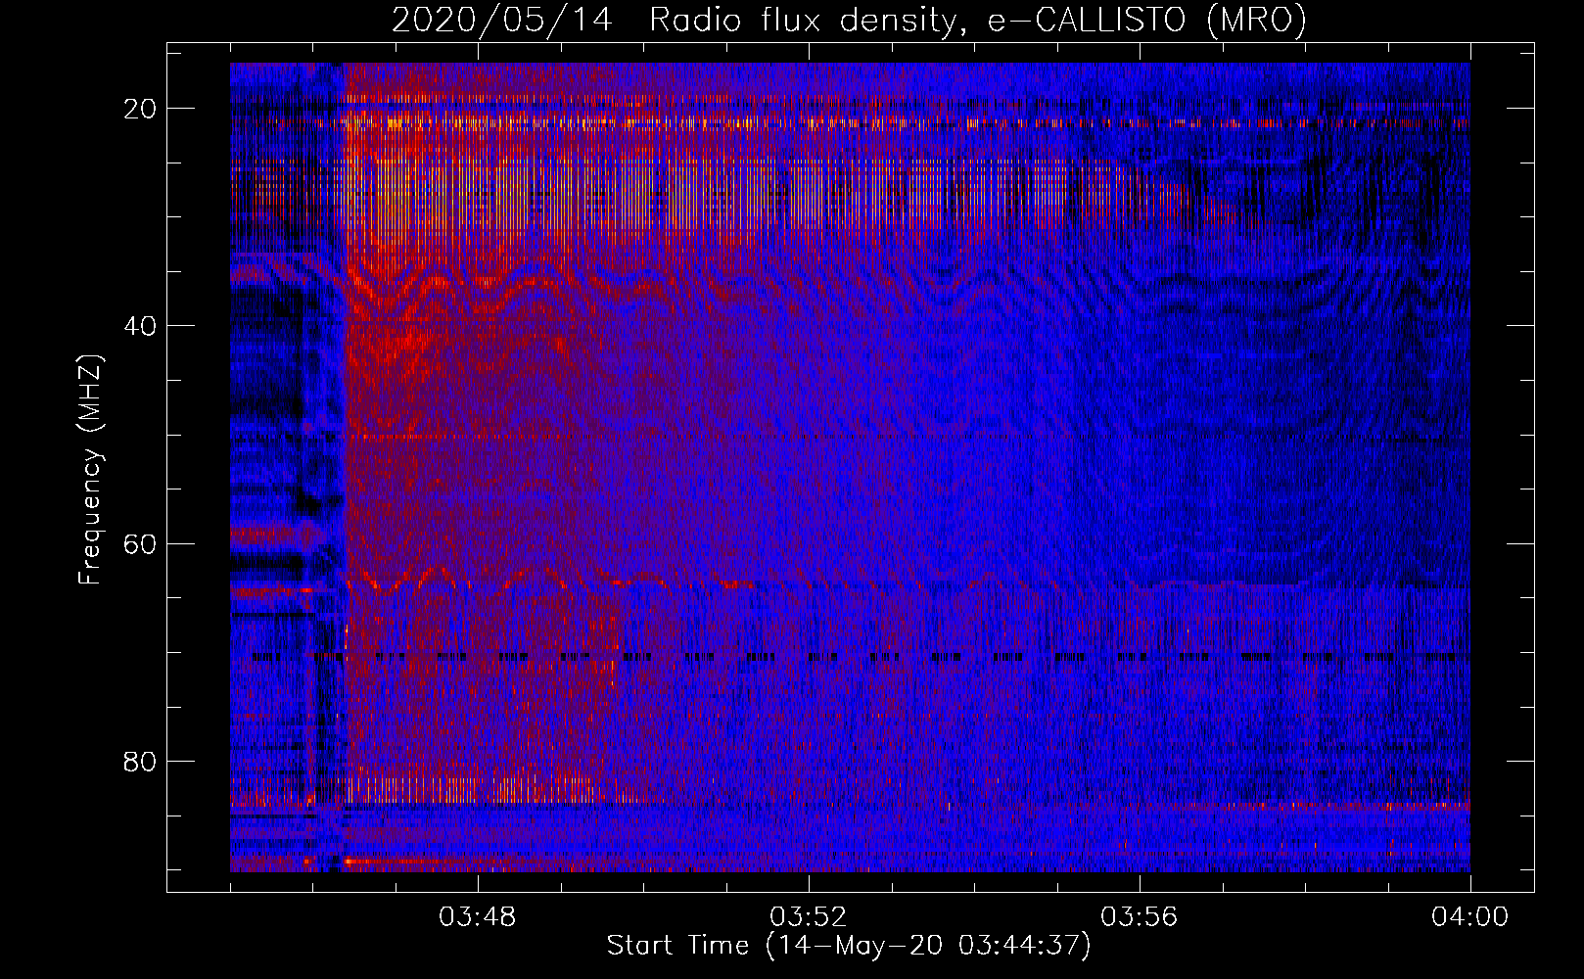
Task: Click the '03:48' time tick label
Action: 478,917
